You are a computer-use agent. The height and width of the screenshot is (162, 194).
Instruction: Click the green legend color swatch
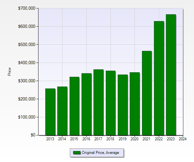coord(77,153)
